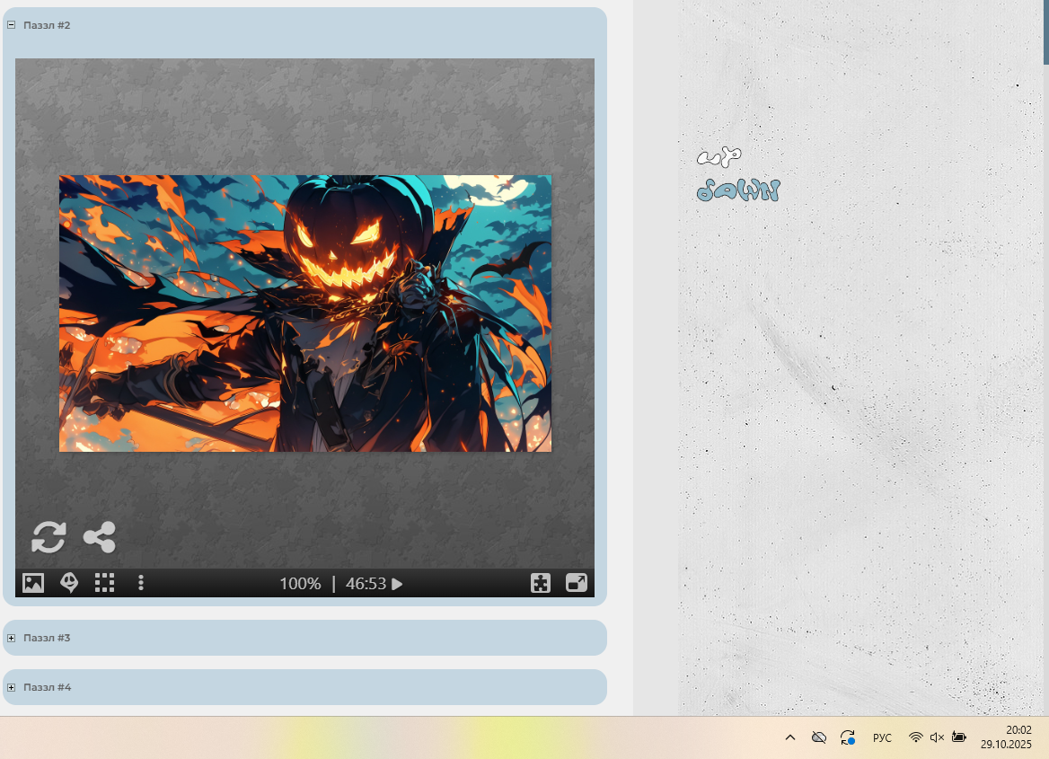This screenshot has width=1049, height=759.
Task: Show the reference image preview icon
Action: (32, 583)
